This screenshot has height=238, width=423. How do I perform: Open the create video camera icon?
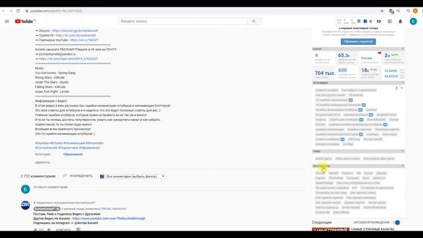(379, 21)
